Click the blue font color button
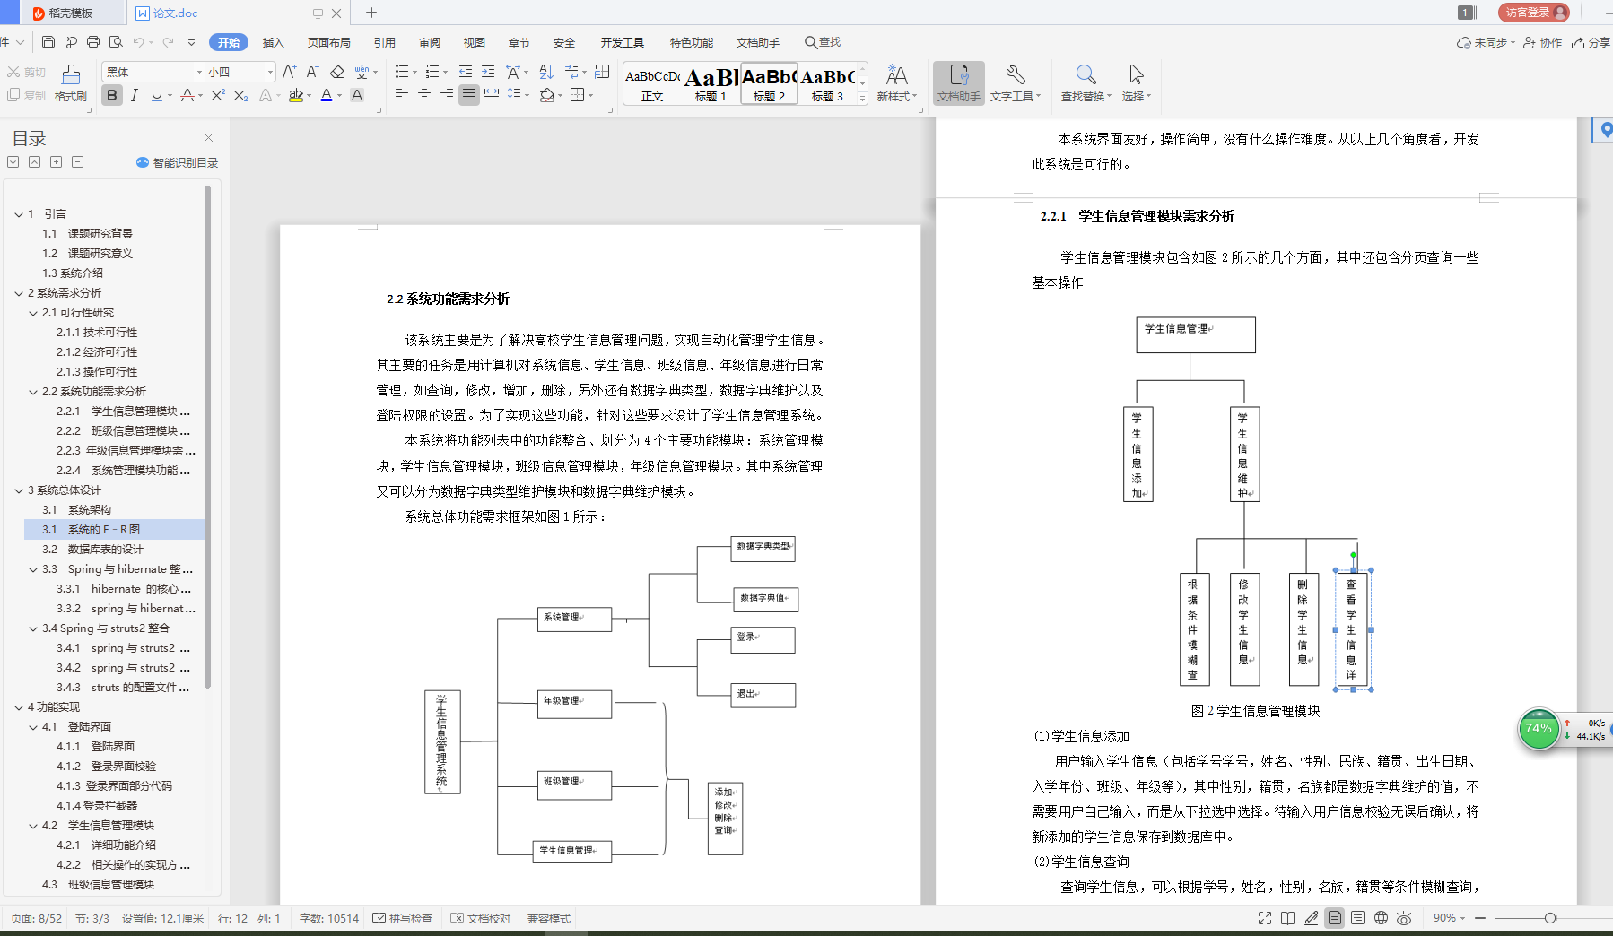1613x936 pixels. tap(327, 95)
